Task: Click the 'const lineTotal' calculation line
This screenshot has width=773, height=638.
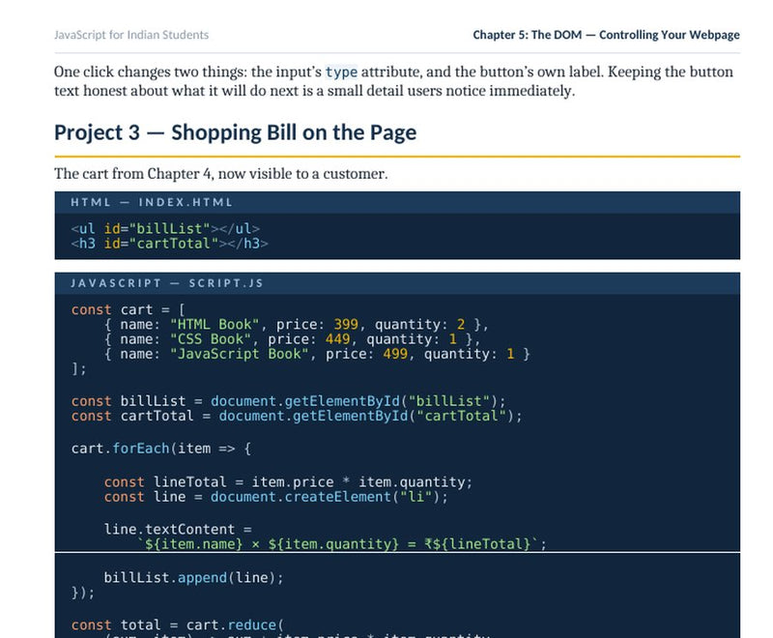Action: [x=288, y=482]
